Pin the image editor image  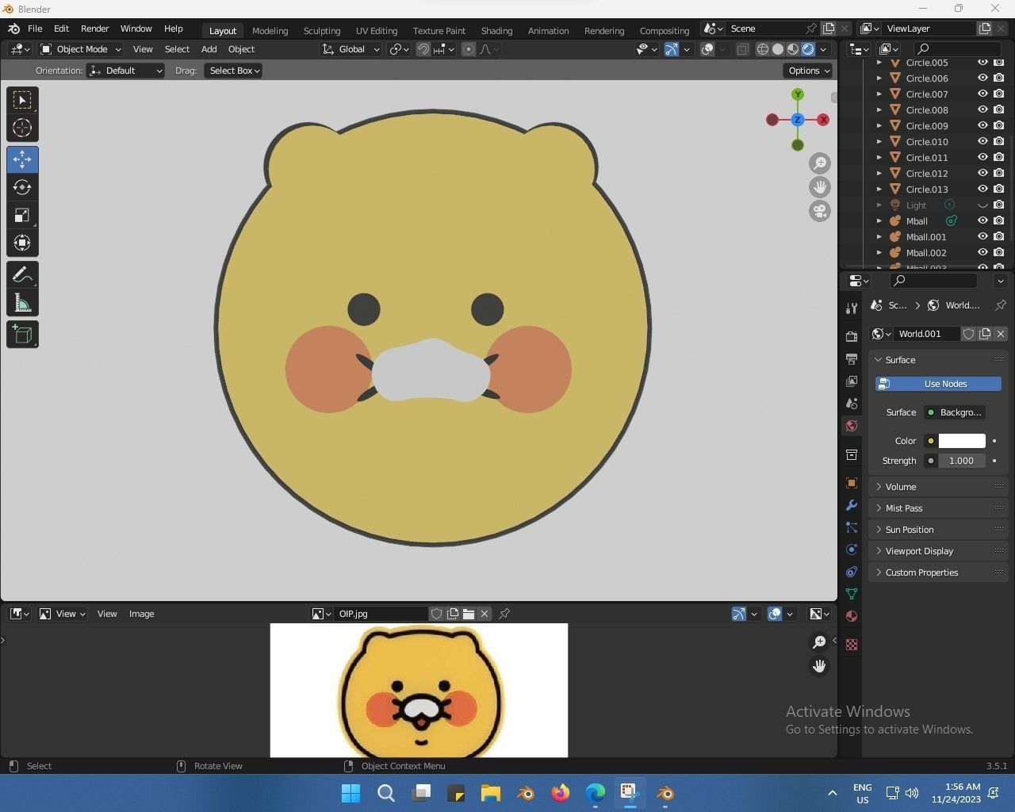504,614
